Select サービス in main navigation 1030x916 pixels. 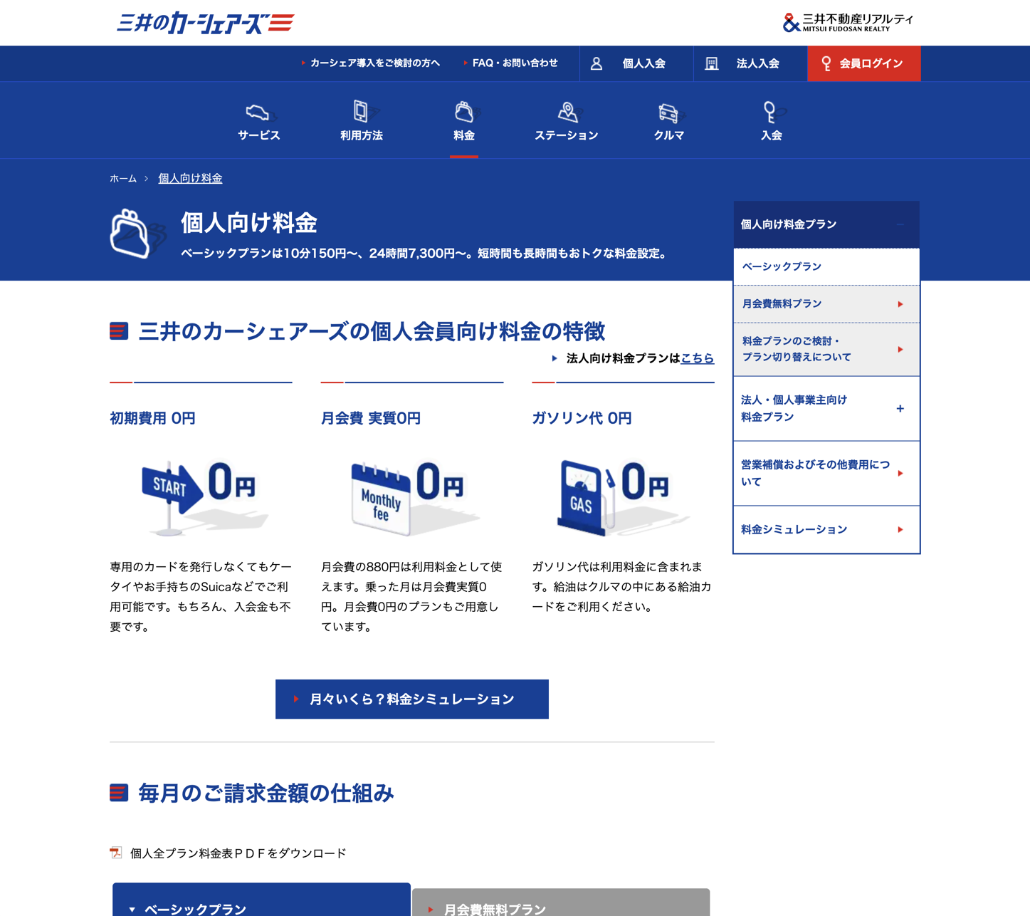pos(259,120)
